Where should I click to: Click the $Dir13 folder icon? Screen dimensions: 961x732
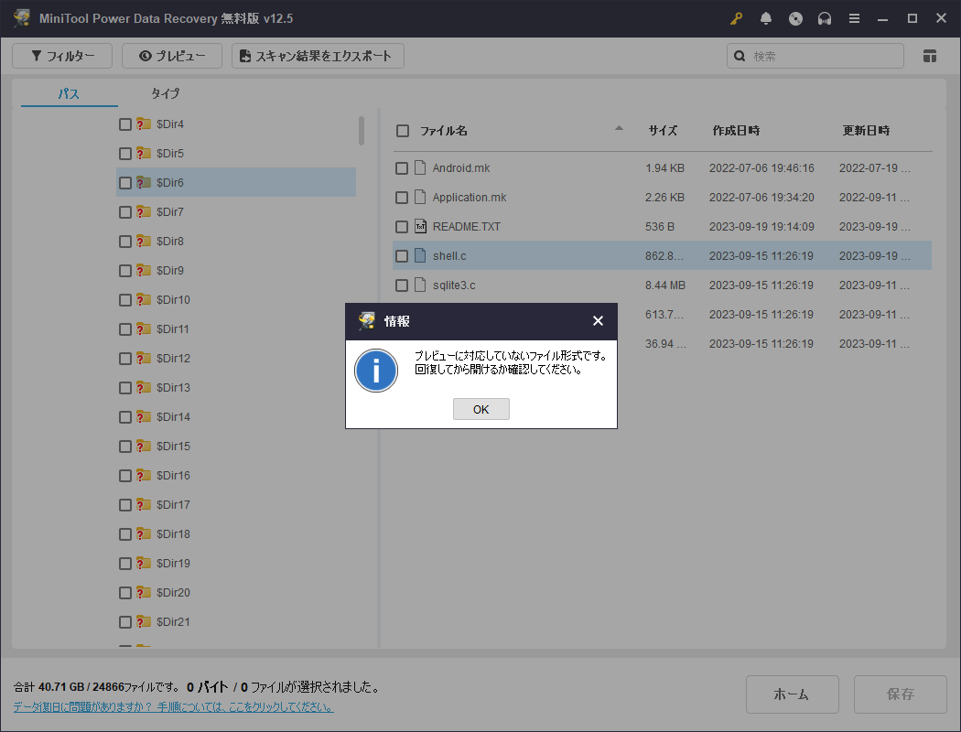click(x=144, y=387)
